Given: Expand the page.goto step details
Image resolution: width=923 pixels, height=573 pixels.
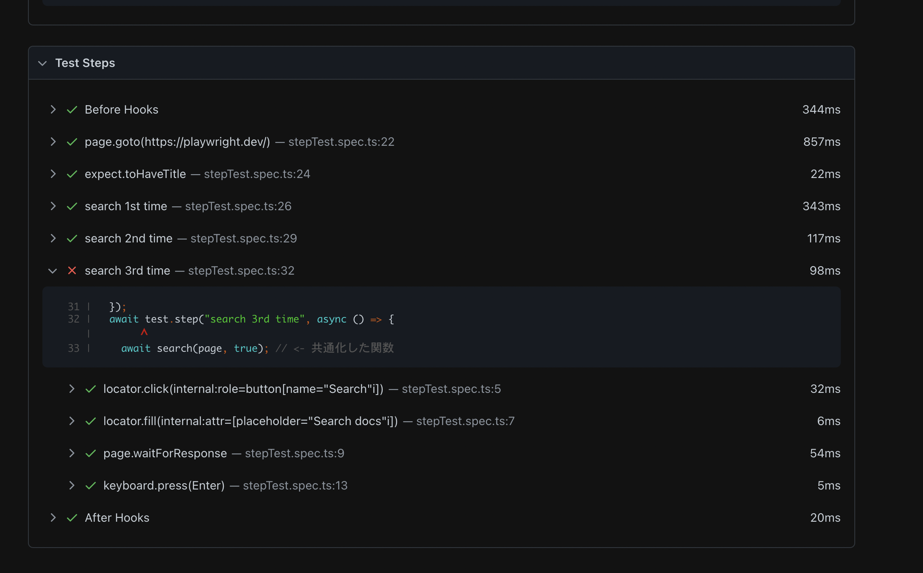Looking at the screenshot, I should pyautogui.click(x=53, y=142).
